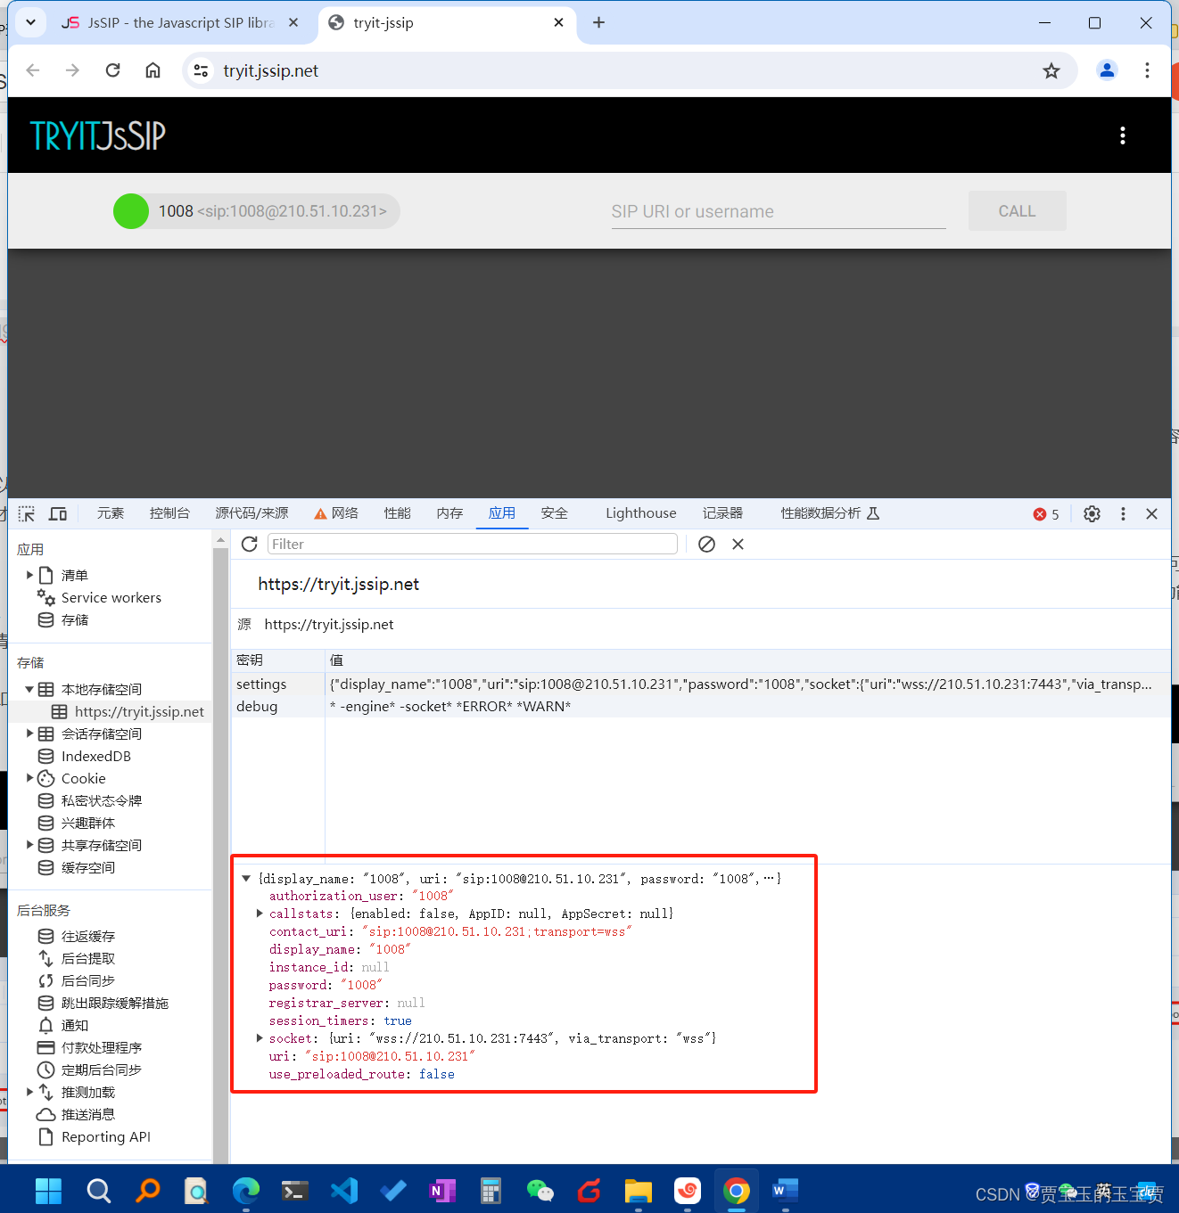Expand the 共享存储空间 node
Image resolution: width=1179 pixels, height=1213 pixels.
[29, 845]
